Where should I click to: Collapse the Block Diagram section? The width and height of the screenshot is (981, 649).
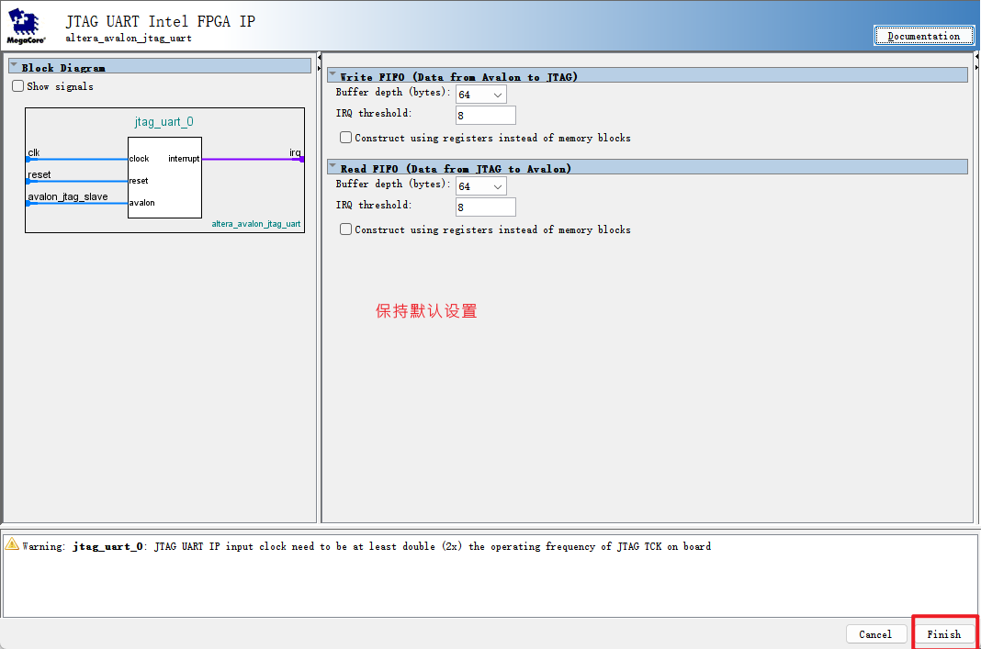tap(14, 65)
